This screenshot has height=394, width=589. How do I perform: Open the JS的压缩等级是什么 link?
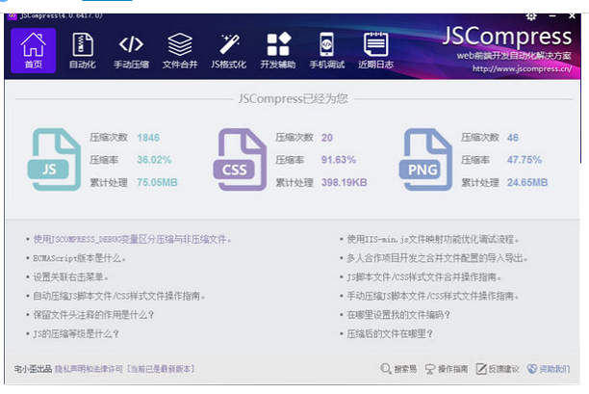click(x=76, y=333)
